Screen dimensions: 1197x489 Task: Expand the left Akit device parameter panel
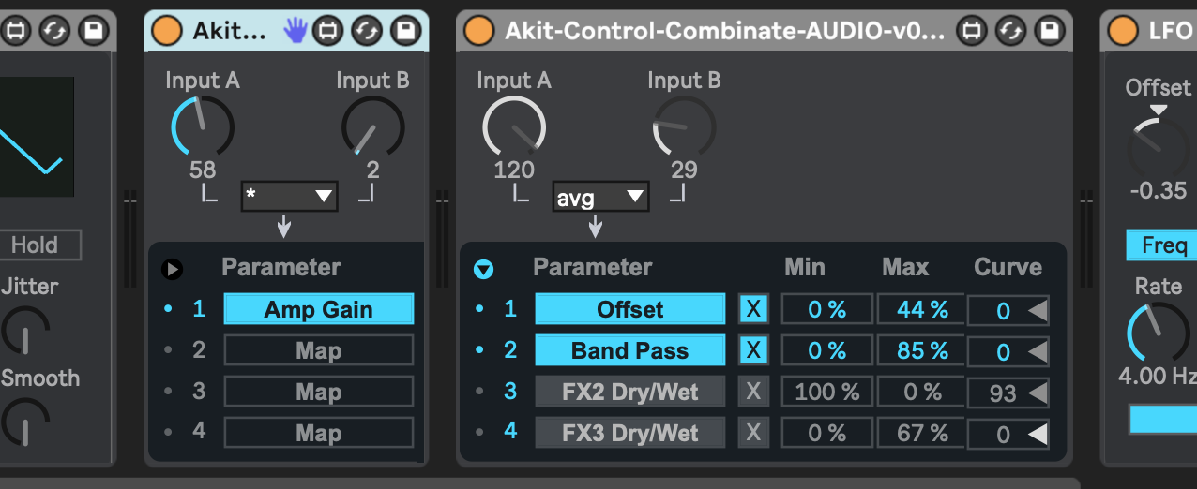tap(172, 270)
